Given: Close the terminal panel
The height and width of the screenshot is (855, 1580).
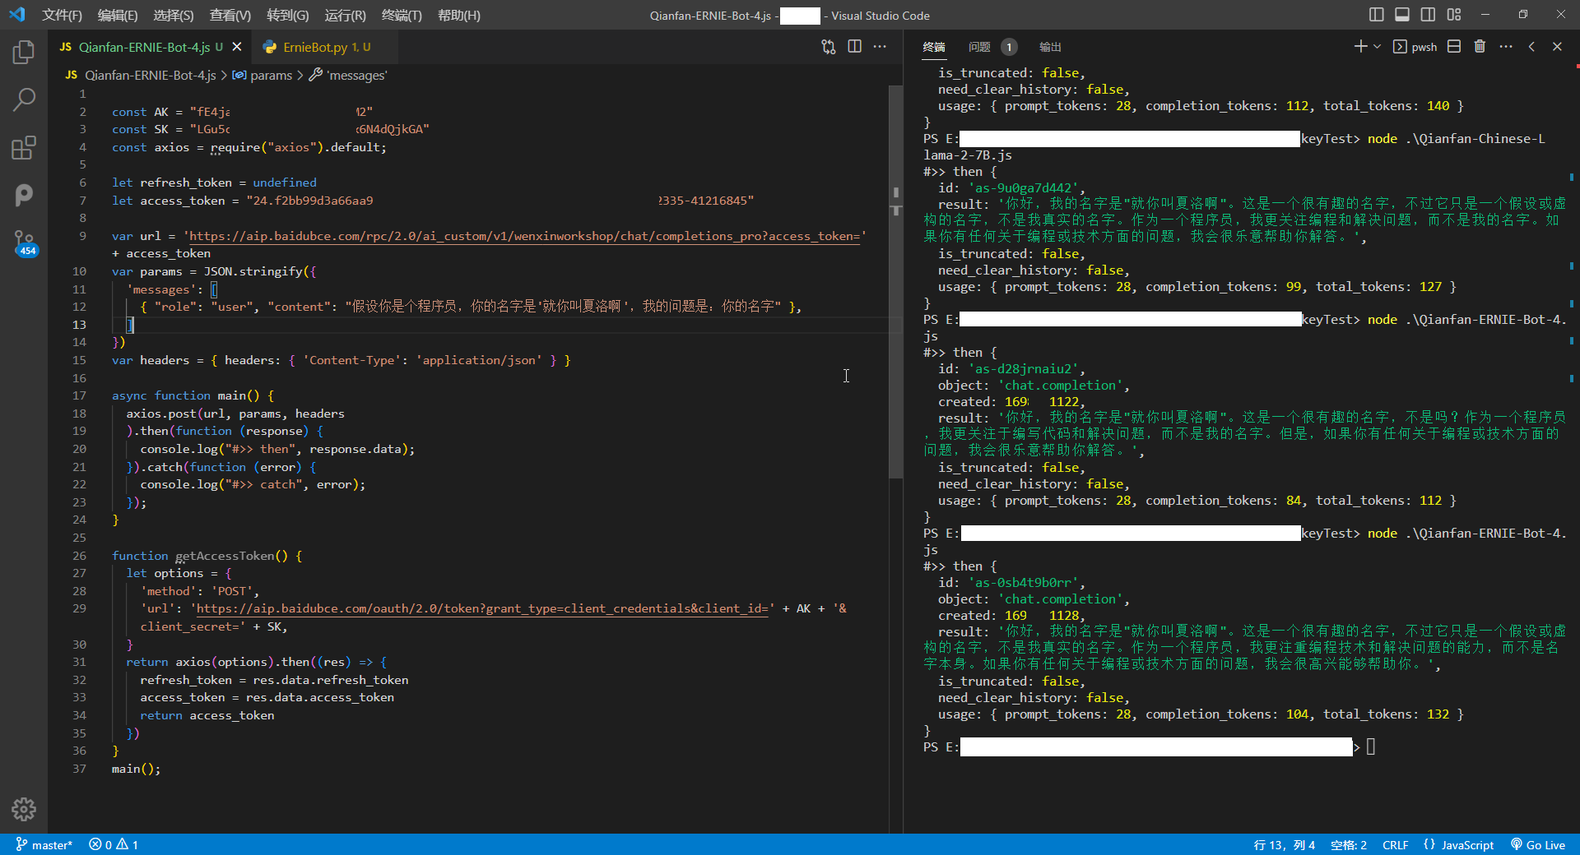Looking at the screenshot, I should (x=1557, y=47).
